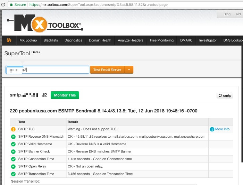Click the green Secure padlock icon
This screenshot has height=185, width=243.
11,4
